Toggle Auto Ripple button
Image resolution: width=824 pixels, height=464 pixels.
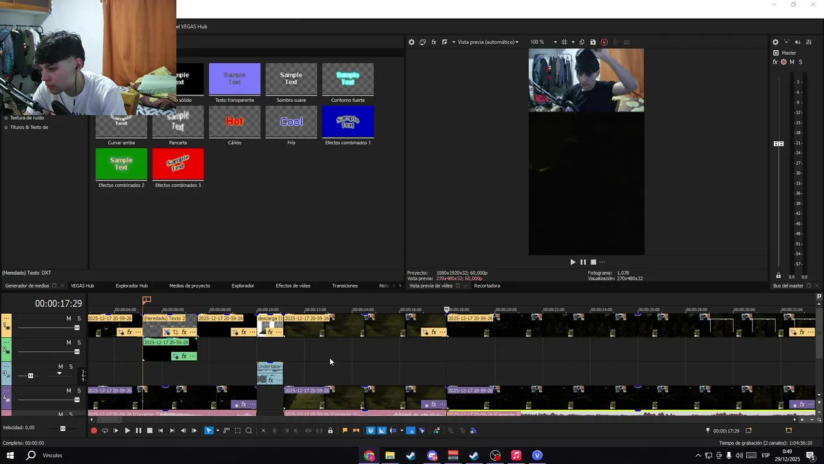click(393, 430)
